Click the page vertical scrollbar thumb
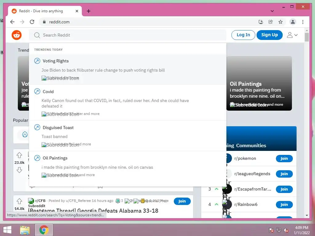 point(307,37)
